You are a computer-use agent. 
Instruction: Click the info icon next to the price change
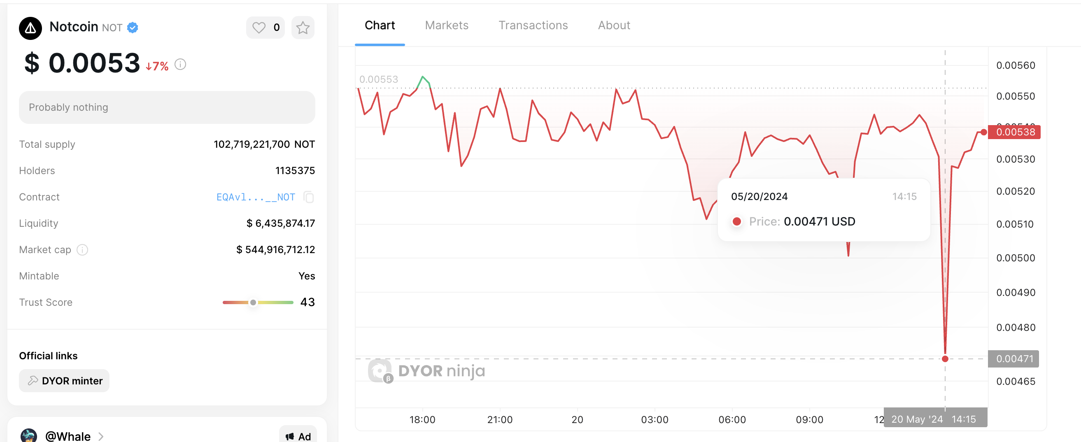click(180, 64)
